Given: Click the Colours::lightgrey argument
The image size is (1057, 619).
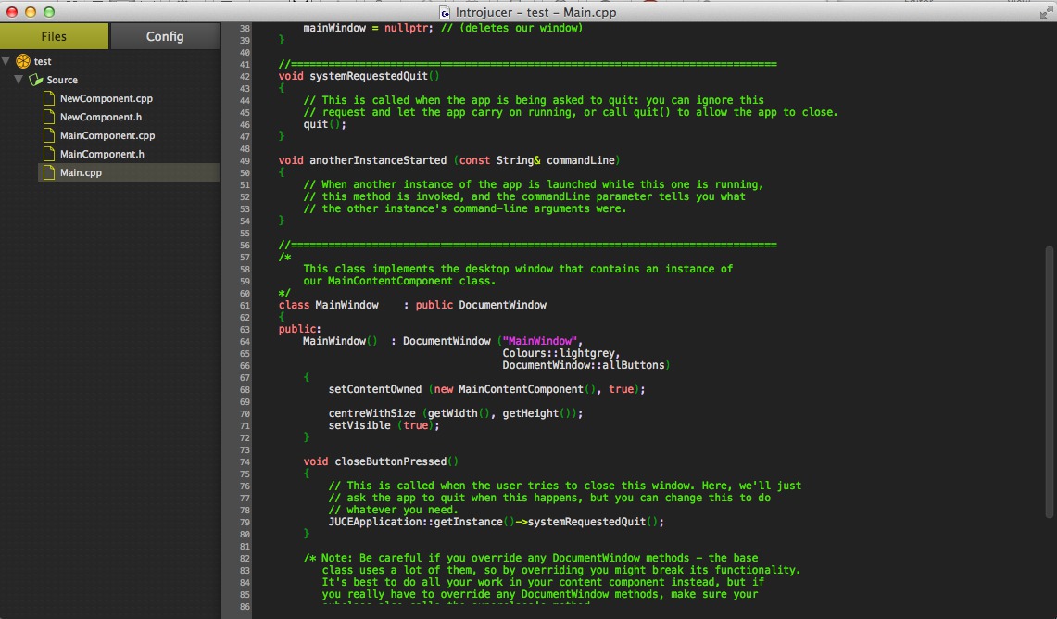Looking at the screenshot, I should pos(559,353).
